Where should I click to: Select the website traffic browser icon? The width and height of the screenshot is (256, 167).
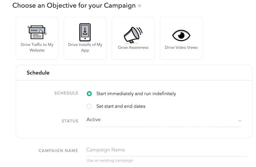click(37, 32)
